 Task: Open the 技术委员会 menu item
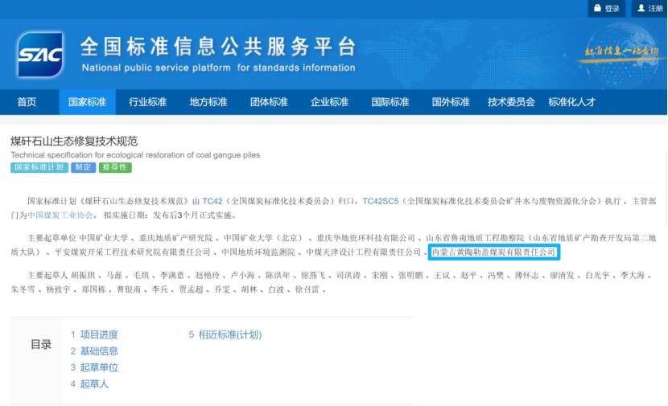click(x=511, y=102)
